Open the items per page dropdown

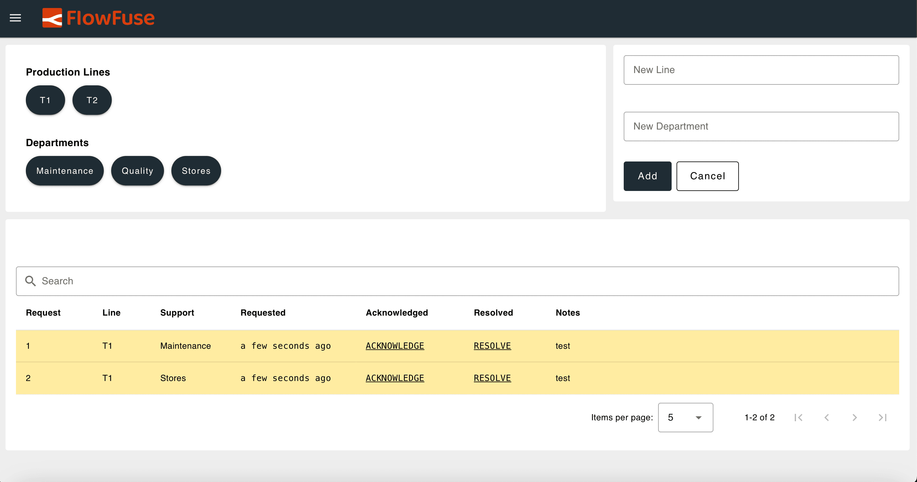tap(685, 417)
